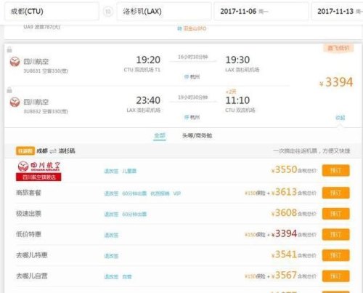Click the 23:40 return departure time
363x293 pixels.
click(x=148, y=100)
